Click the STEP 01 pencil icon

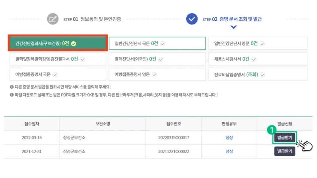53,19
